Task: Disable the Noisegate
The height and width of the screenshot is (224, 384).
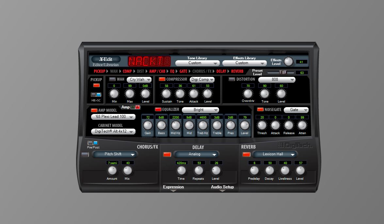Action: click(x=260, y=109)
